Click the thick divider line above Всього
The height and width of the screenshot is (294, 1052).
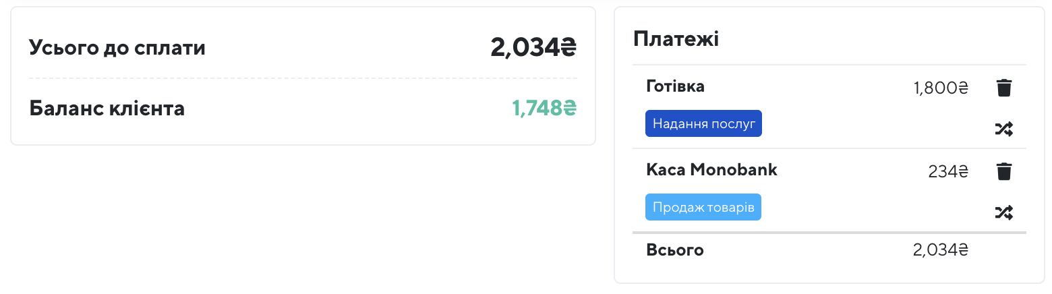(x=829, y=233)
